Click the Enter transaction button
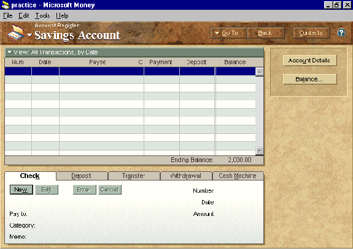 [x=85, y=190]
